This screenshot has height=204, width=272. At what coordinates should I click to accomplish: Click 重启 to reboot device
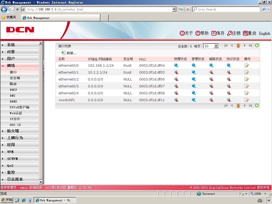[249, 33]
